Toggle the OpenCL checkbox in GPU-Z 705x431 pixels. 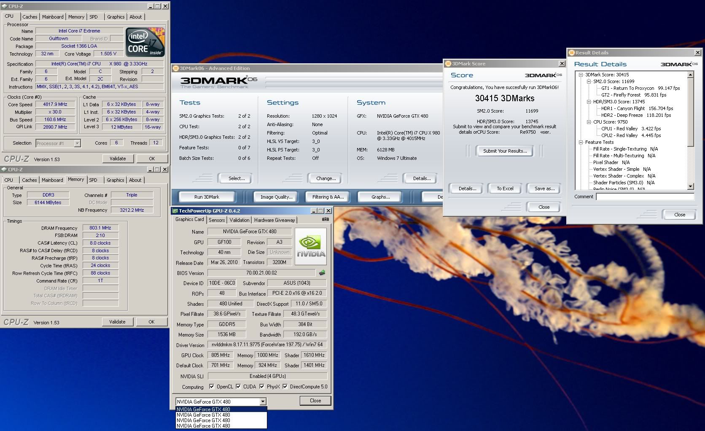(x=212, y=387)
